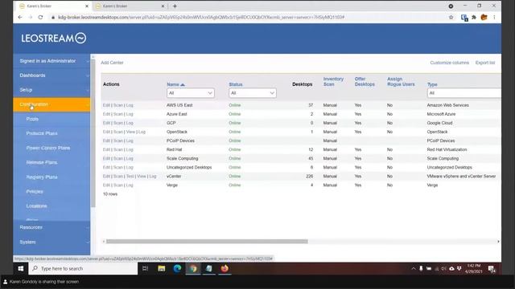The image size is (515, 289).
Task: Open browser extensions puzzle icon
Action: pyautogui.click(x=474, y=18)
